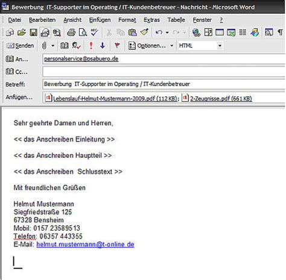The width and height of the screenshot is (286, 280).
Task: Click the Drawing toolbar icon
Action: (x=255, y=33)
